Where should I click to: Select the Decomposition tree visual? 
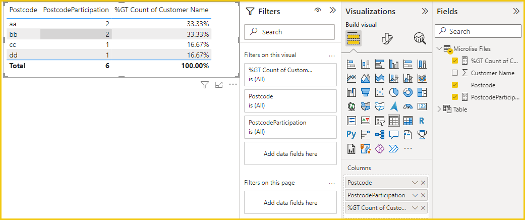point(379,134)
